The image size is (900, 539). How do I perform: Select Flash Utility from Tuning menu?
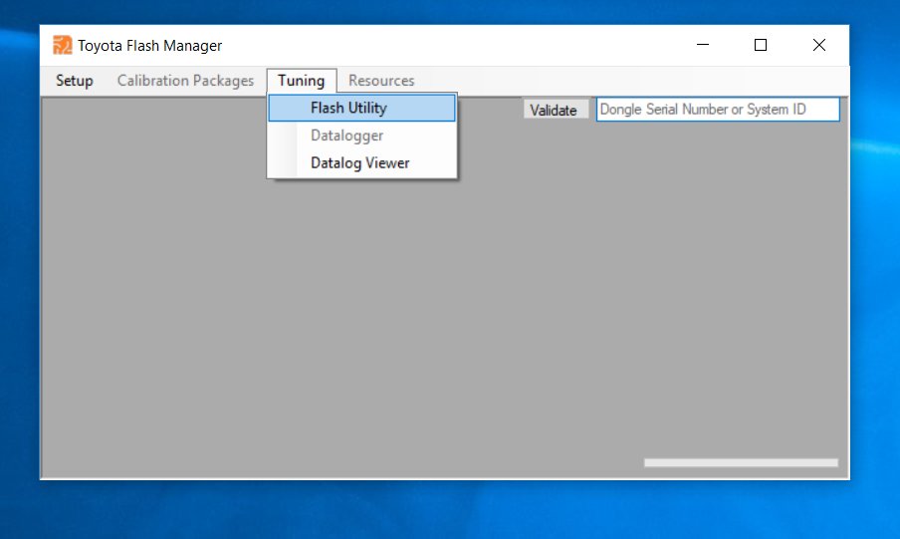click(361, 108)
